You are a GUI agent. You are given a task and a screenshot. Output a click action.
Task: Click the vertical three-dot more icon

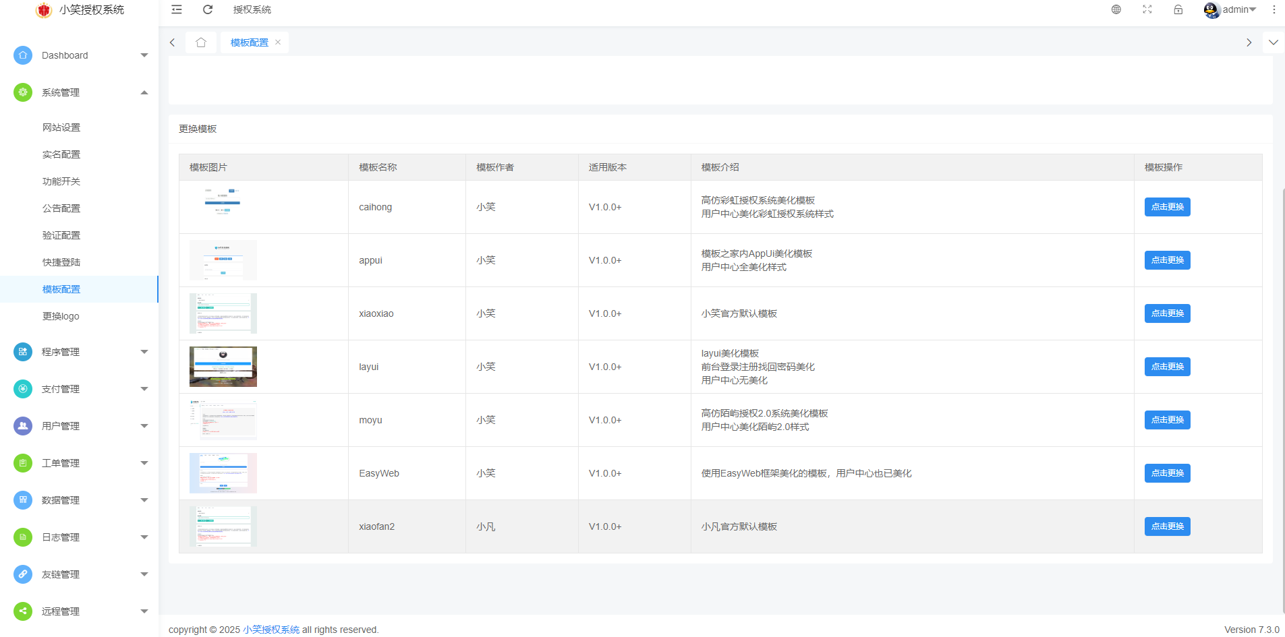1274,9
